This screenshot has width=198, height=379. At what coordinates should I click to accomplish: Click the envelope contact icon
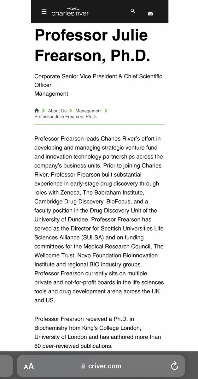[x=150, y=14]
